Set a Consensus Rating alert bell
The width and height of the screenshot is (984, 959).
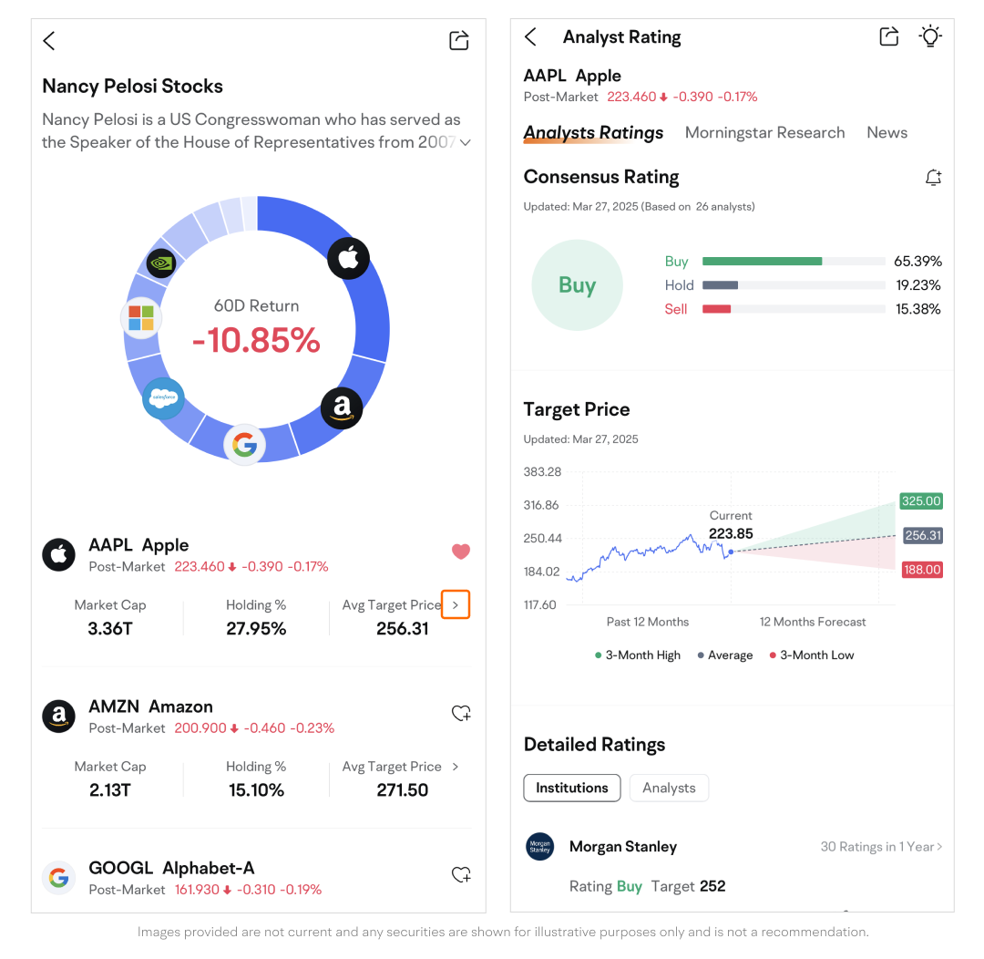933,178
